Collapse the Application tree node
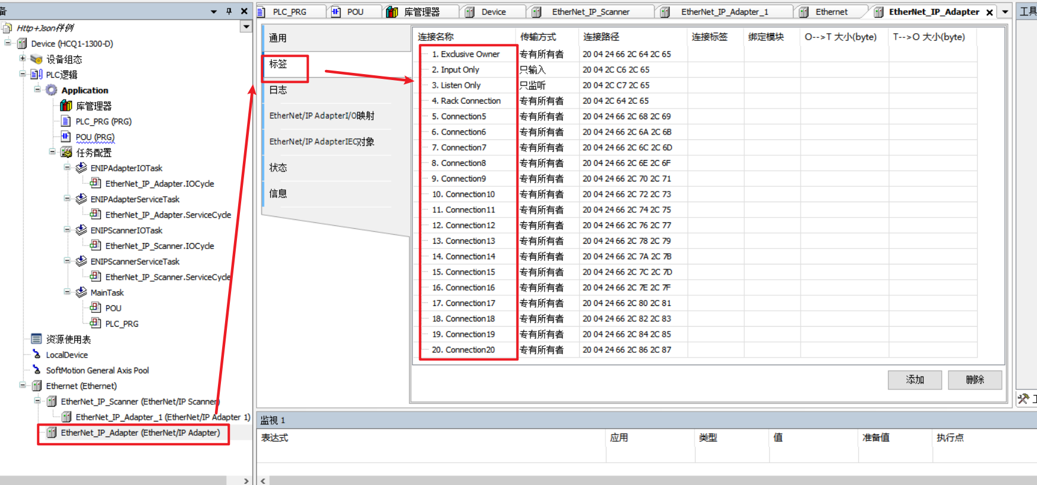Image resolution: width=1037 pixels, height=485 pixels. 37,90
